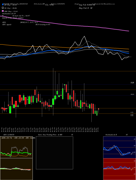The height and width of the screenshot is (180, 136).
Task: Click the white 50 Day legend swatch
Action: tap(3, 8)
